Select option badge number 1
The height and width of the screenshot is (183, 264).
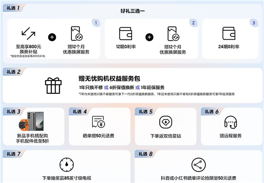pyautogui.click(x=96, y=23)
